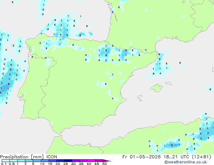Select the 0.1–0.5 mm legend color box
The width and height of the screenshot is (214, 165).
6,161
